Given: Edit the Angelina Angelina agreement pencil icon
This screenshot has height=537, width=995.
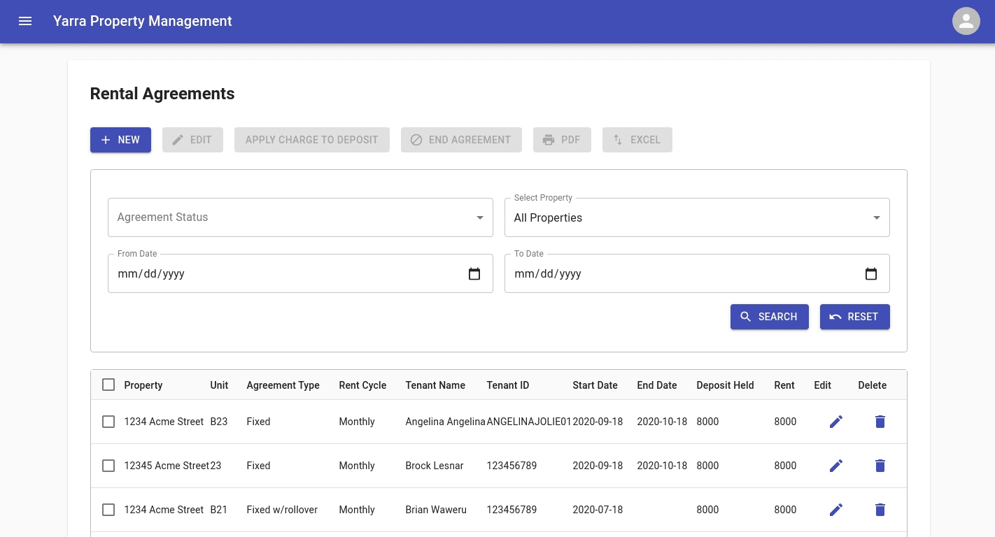Looking at the screenshot, I should pos(836,422).
